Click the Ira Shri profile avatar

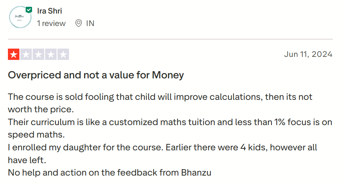coord(20,17)
